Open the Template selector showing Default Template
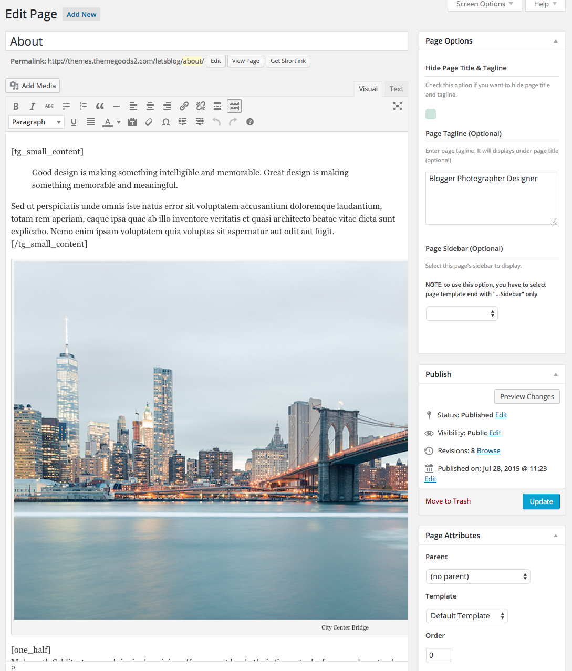This screenshot has height=671, width=572. click(x=466, y=615)
